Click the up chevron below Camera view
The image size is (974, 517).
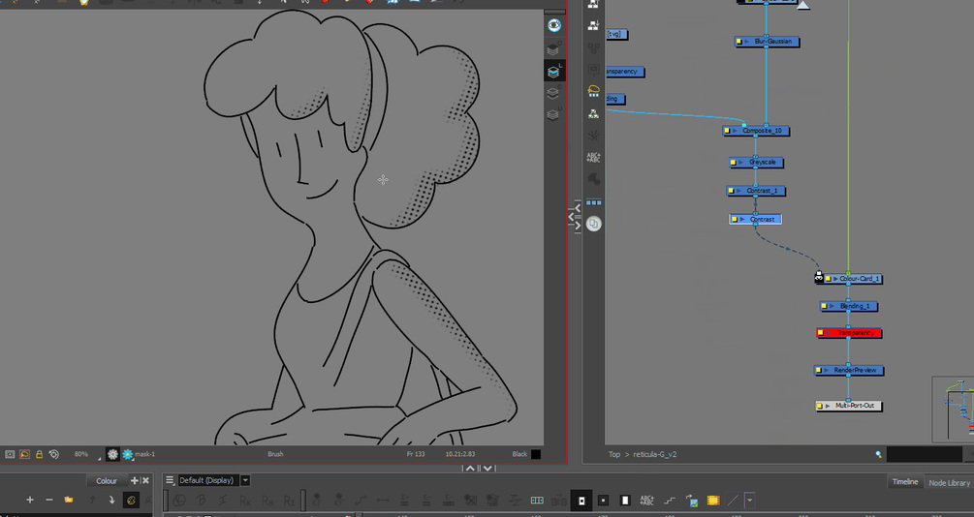click(x=470, y=468)
